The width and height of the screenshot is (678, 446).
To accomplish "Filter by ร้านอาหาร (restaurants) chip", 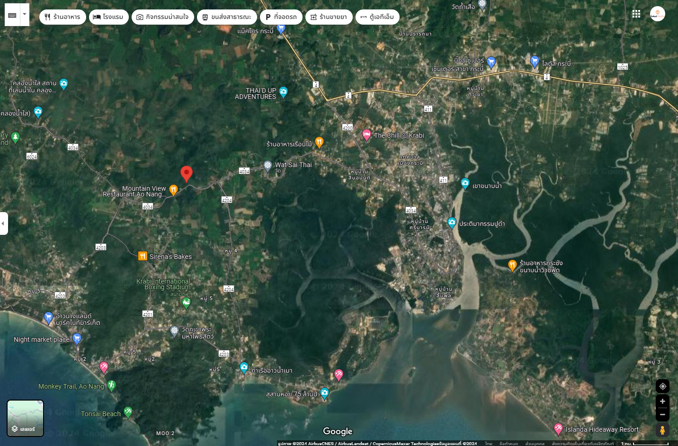I will (x=62, y=17).
